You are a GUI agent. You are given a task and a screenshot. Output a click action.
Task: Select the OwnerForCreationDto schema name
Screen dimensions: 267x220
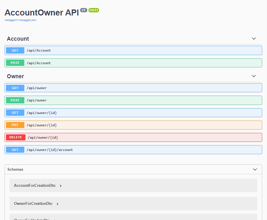pos(33,204)
